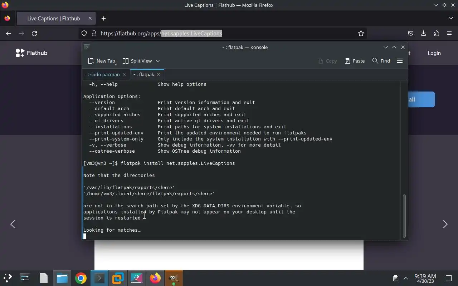Open Find in Konsole toolbar
This screenshot has width=458, height=286.
click(x=381, y=61)
